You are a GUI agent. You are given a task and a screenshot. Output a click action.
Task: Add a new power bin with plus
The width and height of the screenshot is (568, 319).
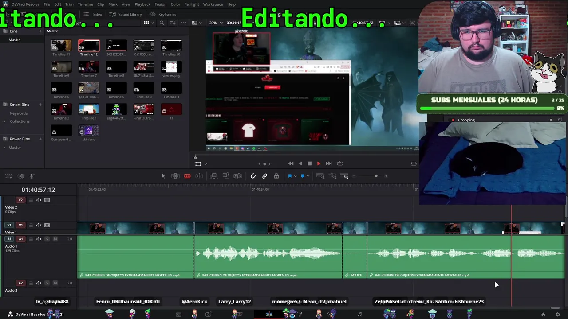pyautogui.click(x=40, y=139)
